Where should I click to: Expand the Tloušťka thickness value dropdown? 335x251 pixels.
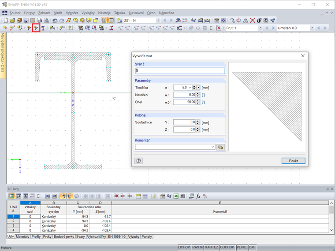coord(190,88)
